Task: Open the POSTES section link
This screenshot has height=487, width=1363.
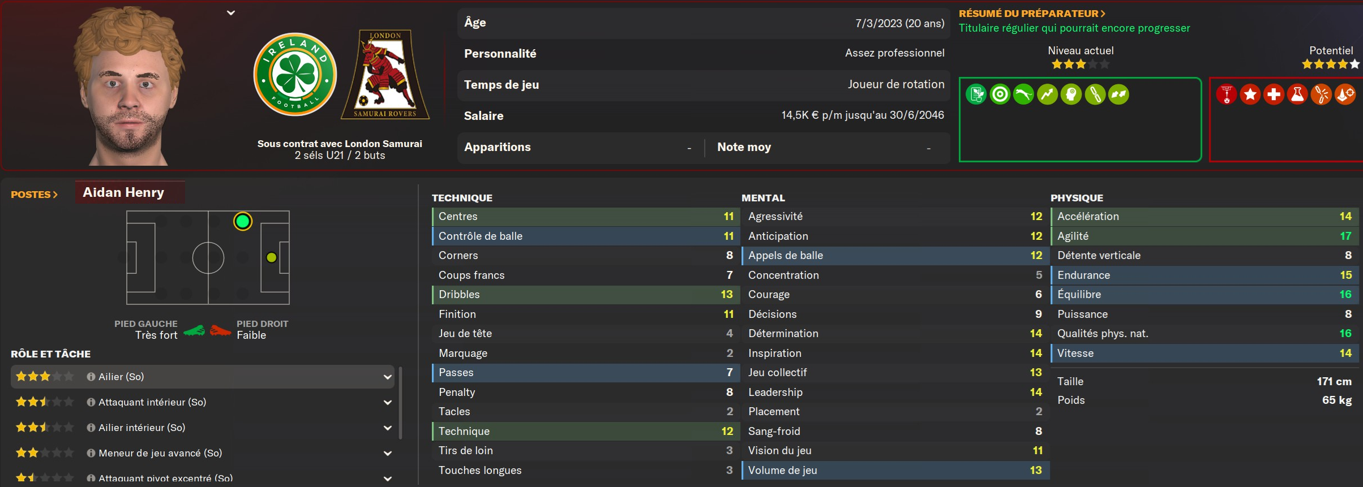Action: click(x=34, y=195)
